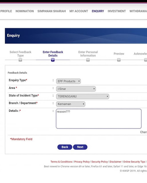Image resolution: width=147 pixels, height=183 pixels.
Task: Click the Enquiry banner heading
Action: tap(13, 36)
